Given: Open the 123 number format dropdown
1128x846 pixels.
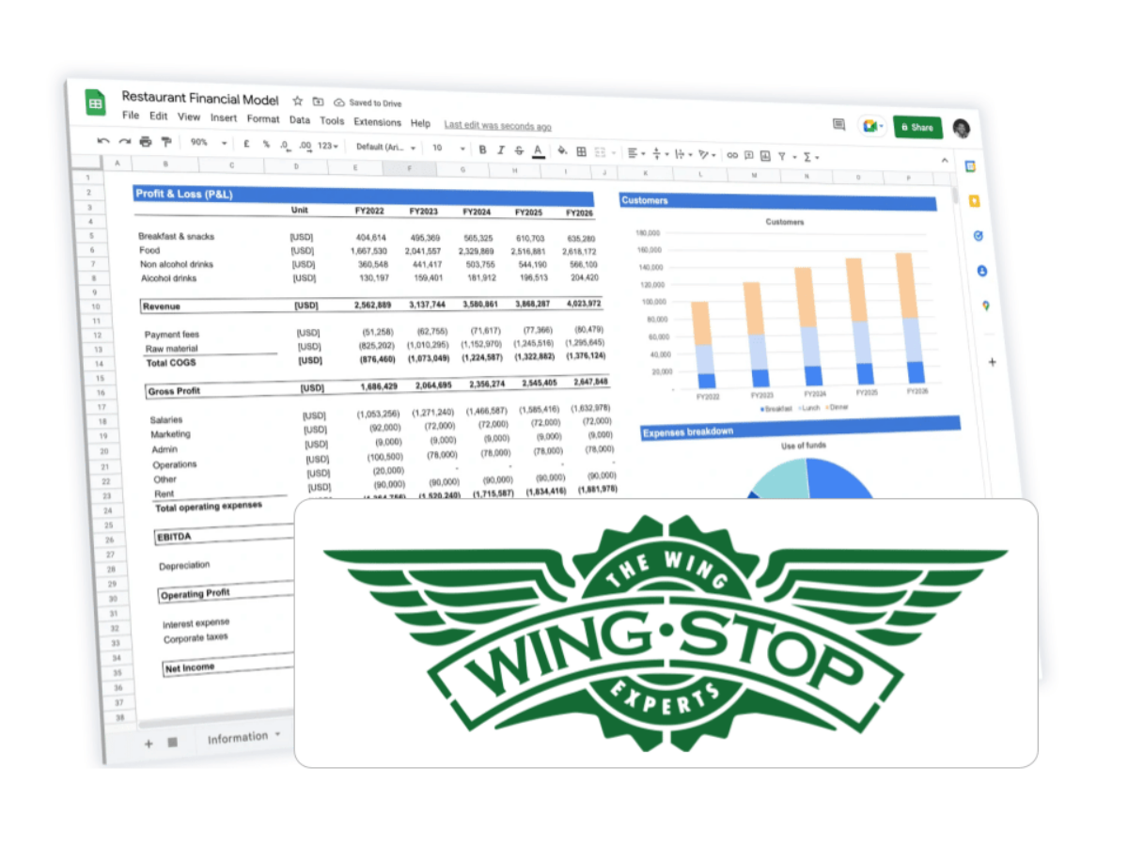Looking at the screenshot, I should (x=328, y=146).
